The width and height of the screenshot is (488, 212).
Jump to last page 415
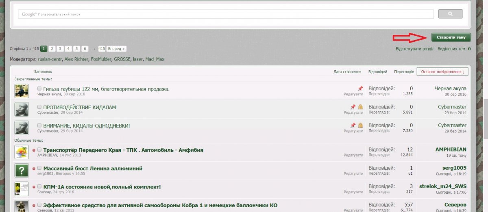click(x=102, y=49)
